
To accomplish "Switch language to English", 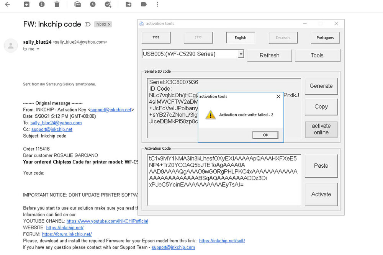I will (x=240, y=38).
